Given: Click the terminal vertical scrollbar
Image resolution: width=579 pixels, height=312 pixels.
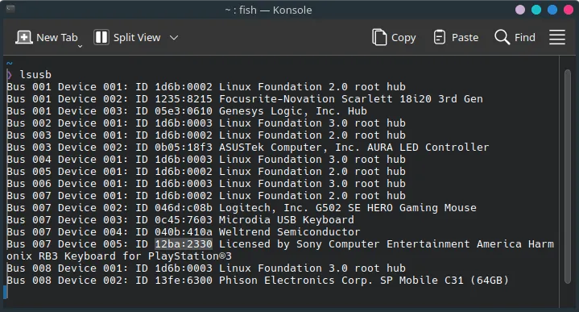Looking at the screenshot, I should [x=568, y=177].
